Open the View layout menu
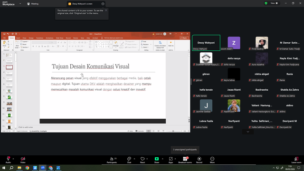304x171 pixels. coord(274,3)
